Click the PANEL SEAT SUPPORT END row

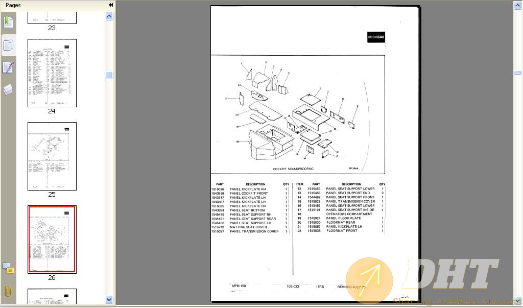340,193
